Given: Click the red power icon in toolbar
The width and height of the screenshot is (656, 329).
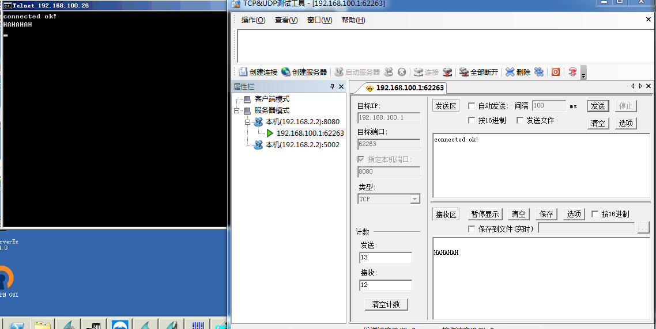Looking at the screenshot, I should coord(556,72).
